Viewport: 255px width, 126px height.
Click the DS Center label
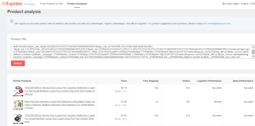(29, 4)
